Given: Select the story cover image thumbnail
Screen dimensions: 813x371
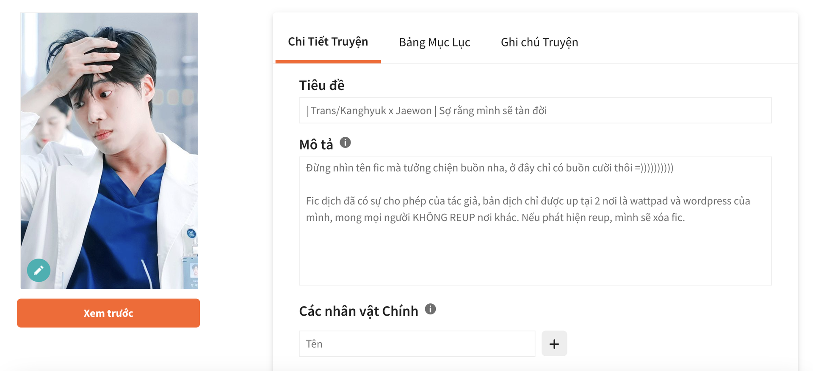Looking at the screenshot, I should tap(109, 151).
